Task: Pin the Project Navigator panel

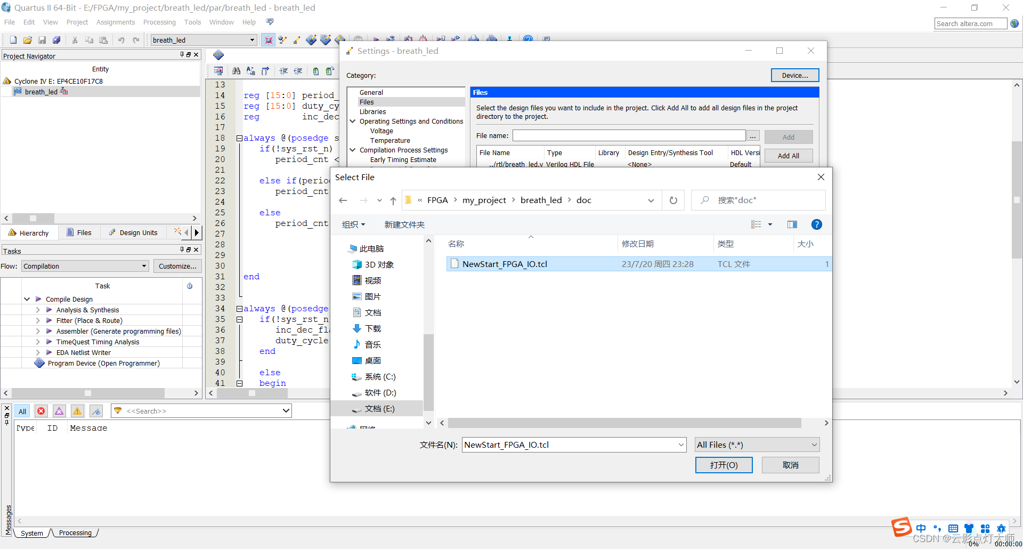Action: tap(182, 54)
